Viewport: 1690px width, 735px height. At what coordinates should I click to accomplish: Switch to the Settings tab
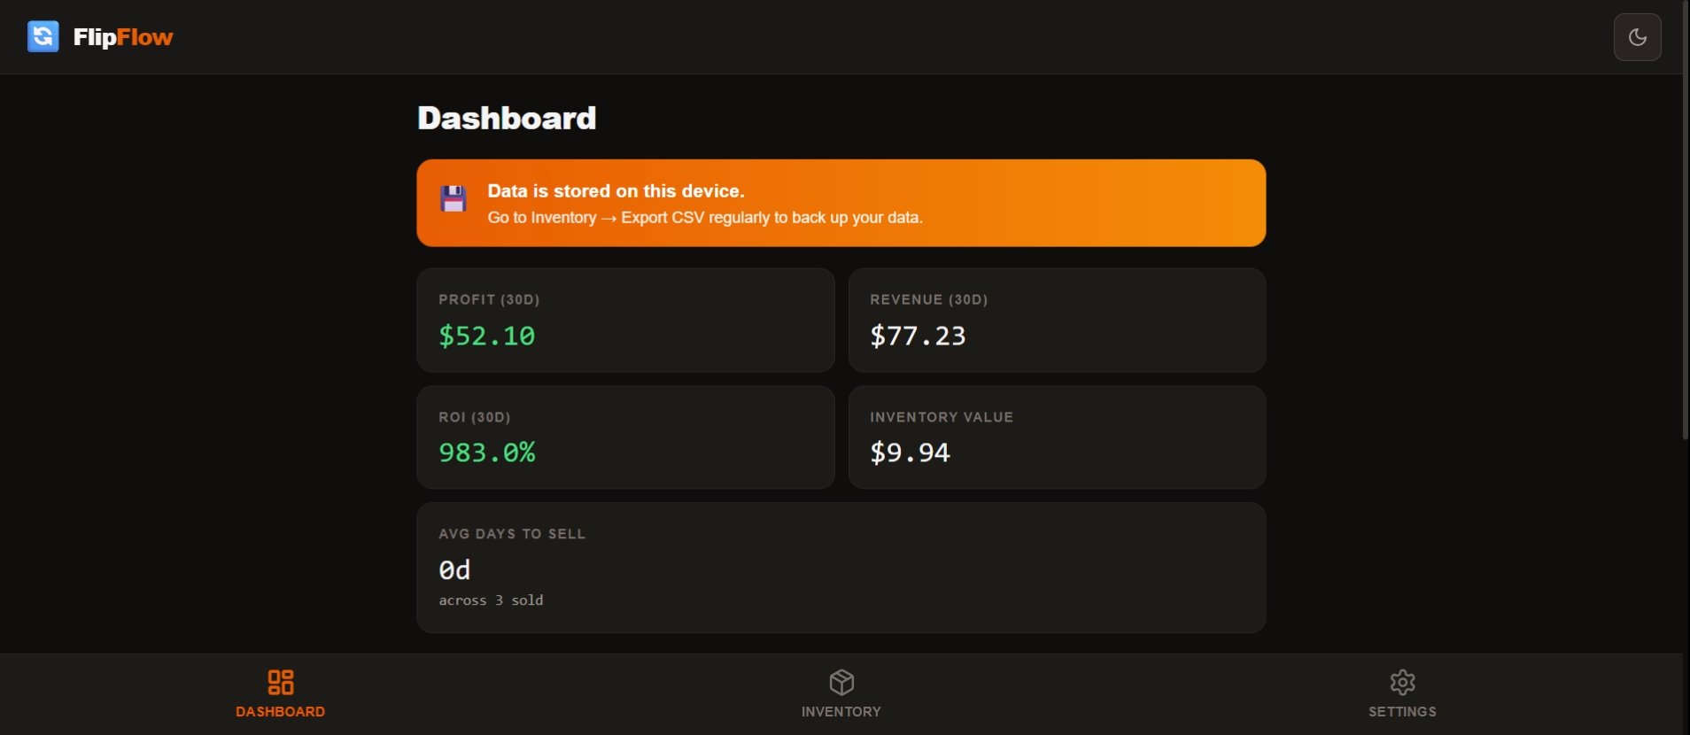[x=1402, y=695]
